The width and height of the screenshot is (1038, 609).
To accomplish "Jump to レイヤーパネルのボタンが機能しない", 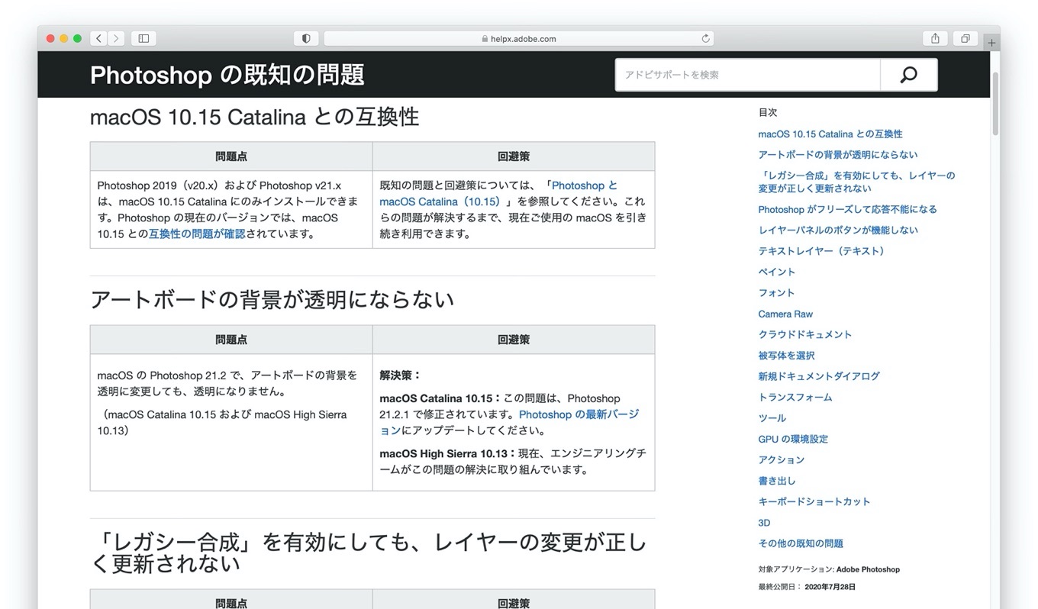I will pos(838,230).
